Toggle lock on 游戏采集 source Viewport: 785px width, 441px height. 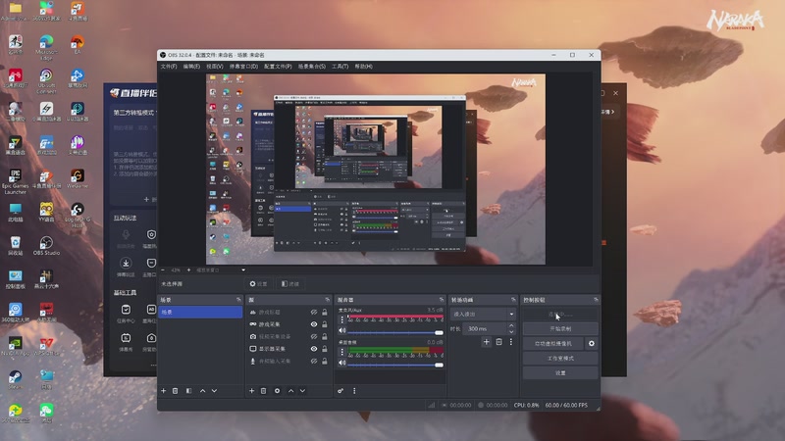tap(325, 324)
